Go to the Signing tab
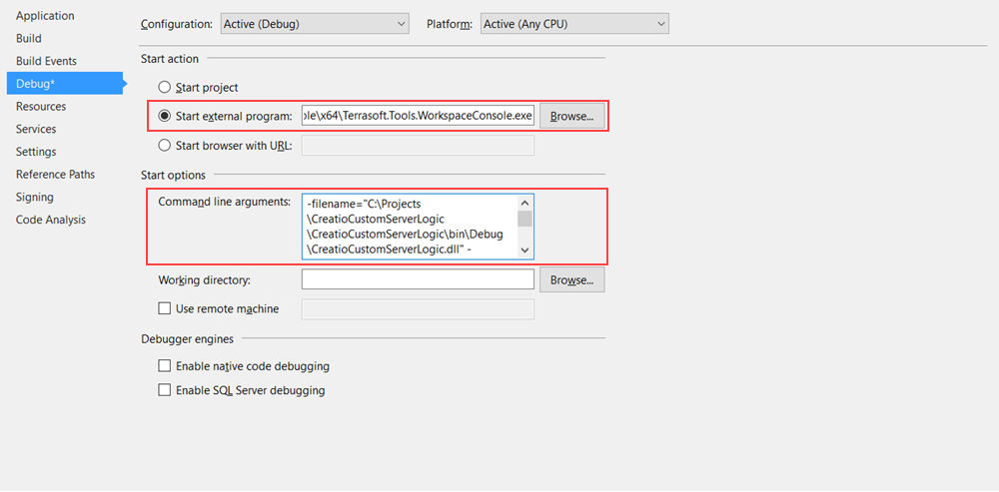The height and width of the screenshot is (492, 999). pos(34,198)
